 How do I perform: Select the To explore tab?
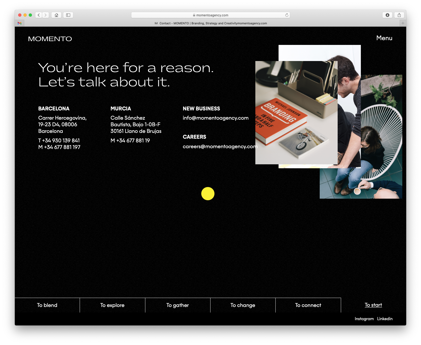point(112,305)
